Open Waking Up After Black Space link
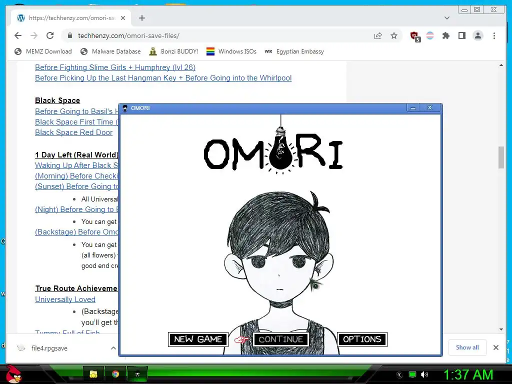Viewport: 512px width, 384px height. coord(76,165)
